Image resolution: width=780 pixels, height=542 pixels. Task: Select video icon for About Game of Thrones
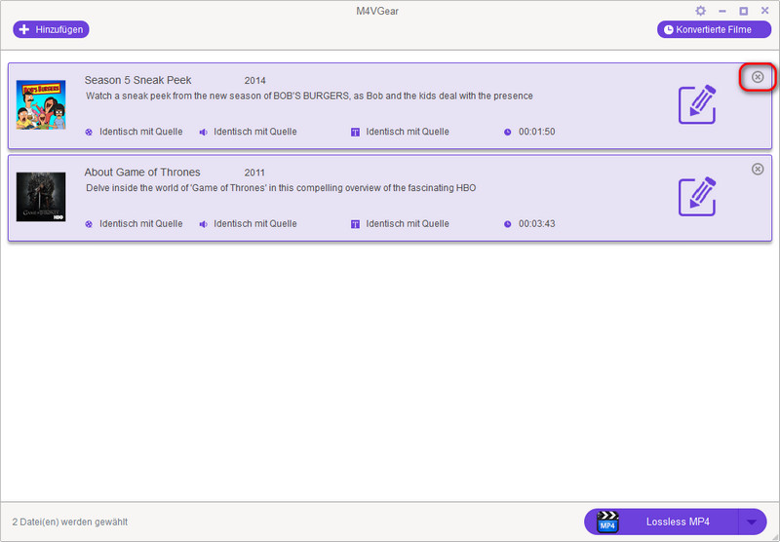tap(89, 224)
